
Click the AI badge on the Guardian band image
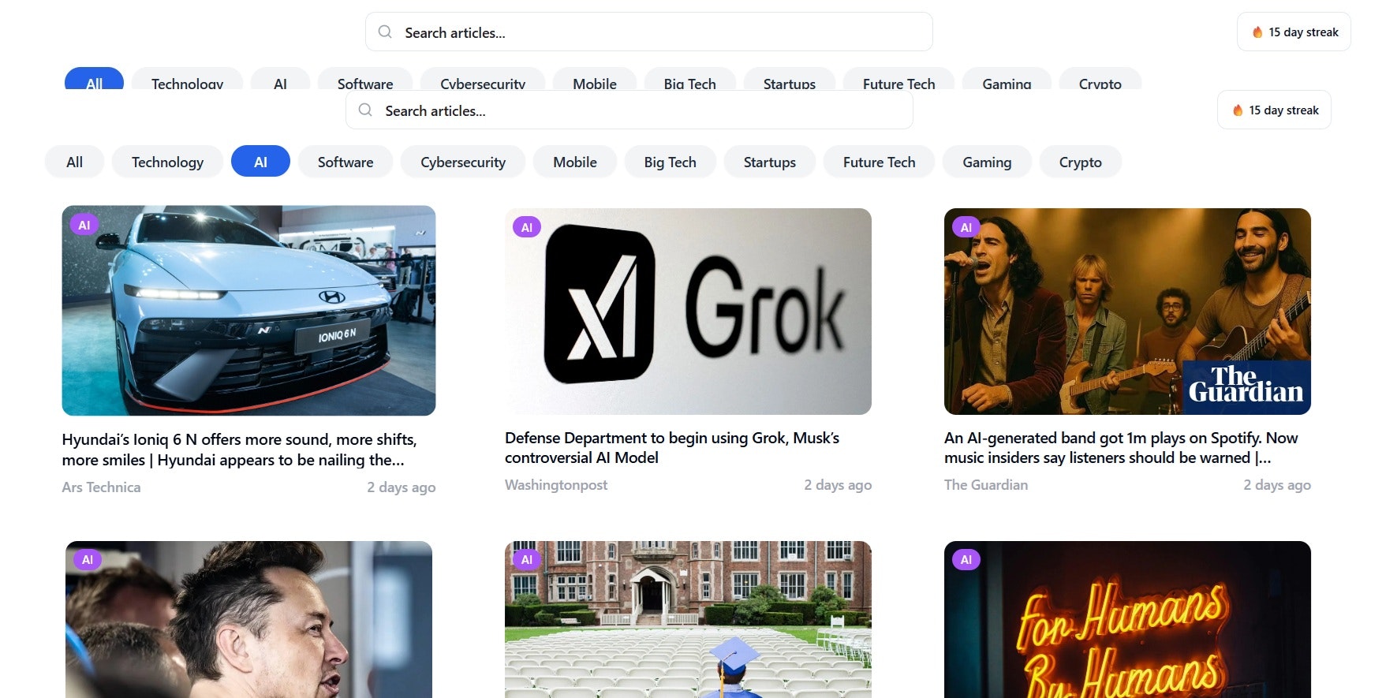(966, 227)
